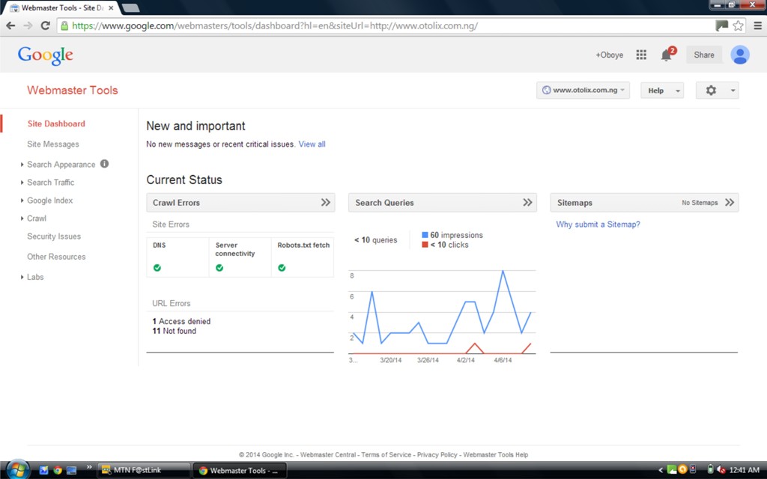
Task: Show hidden tray icons arrow
Action: coord(661,470)
